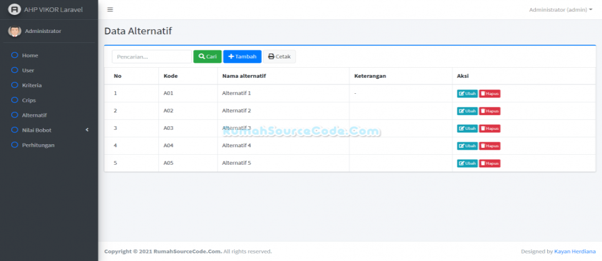Open the Administrator (admin) dropdown
Image resolution: width=602 pixels, height=261 pixels.
point(560,10)
